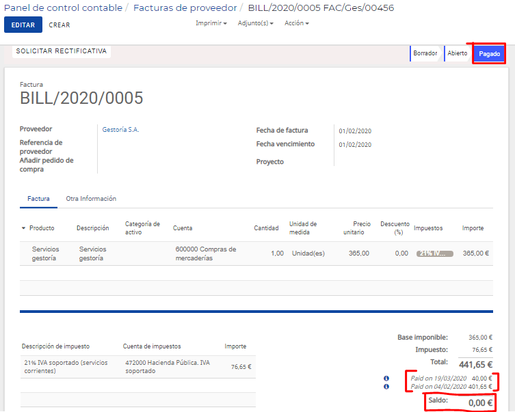Click quantity cell 1,00
Viewport: 515px width, 412px height.
pos(277,253)
